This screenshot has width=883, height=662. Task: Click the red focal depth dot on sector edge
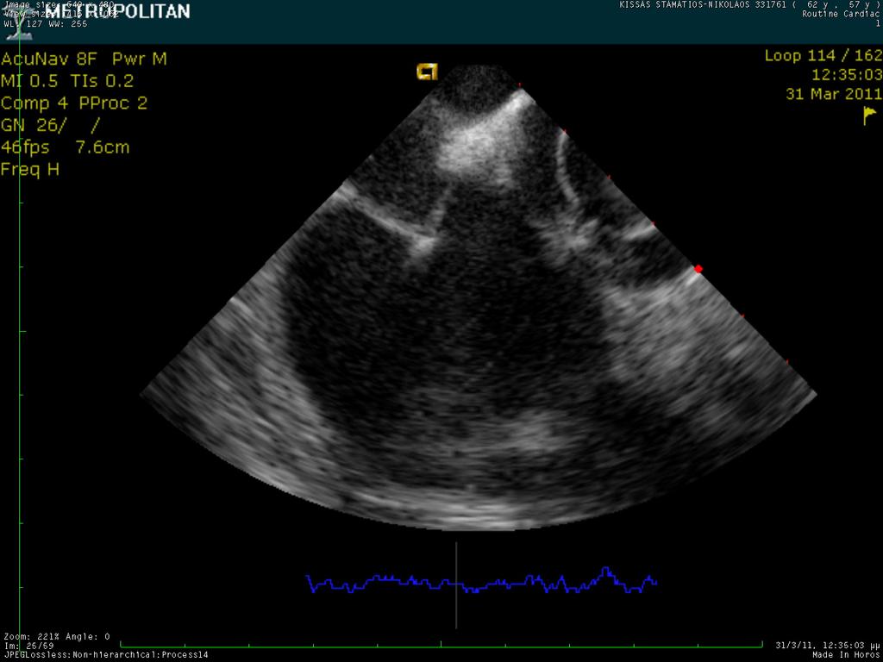(698, 269)
